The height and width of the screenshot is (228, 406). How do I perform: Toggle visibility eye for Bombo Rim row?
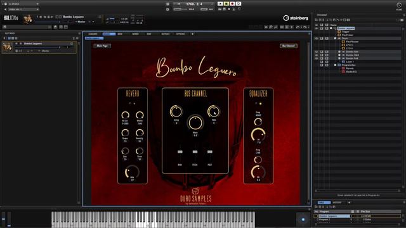[317, 52]
